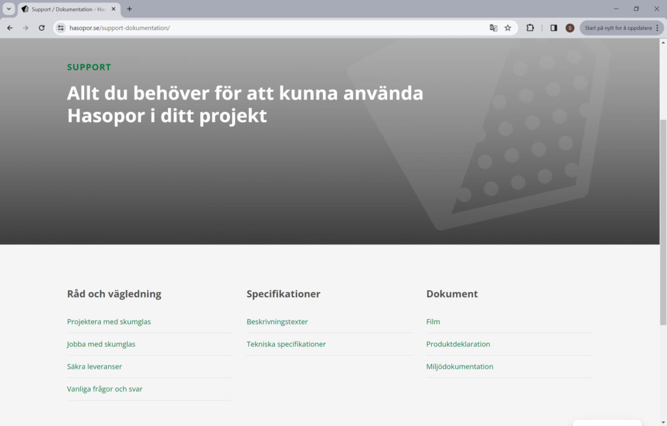
Task: Click the Dokument heading
Action: pos(452,294)
